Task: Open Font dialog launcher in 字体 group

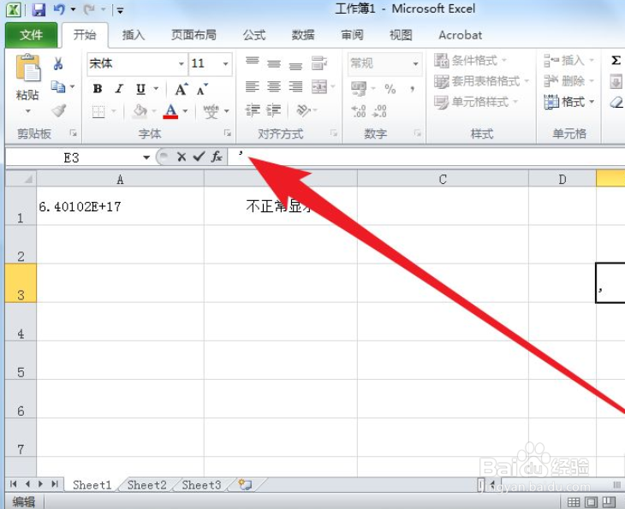Action: point(227,133)
